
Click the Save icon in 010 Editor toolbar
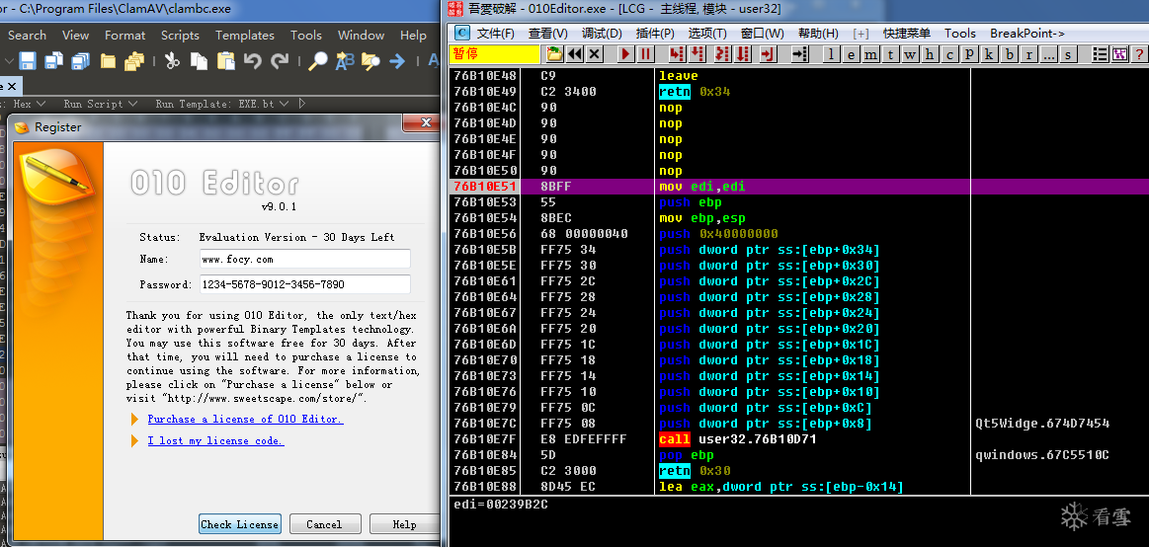(28, 61)
